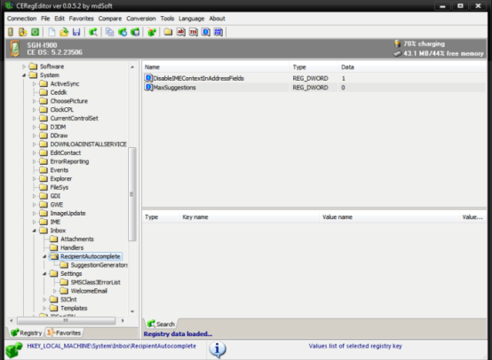
Task: Open the Search tab
Action: click(161, 324)
